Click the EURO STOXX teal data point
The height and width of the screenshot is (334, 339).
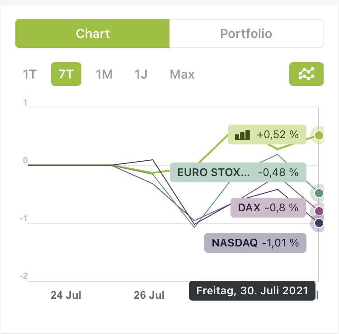pos(319,193)
